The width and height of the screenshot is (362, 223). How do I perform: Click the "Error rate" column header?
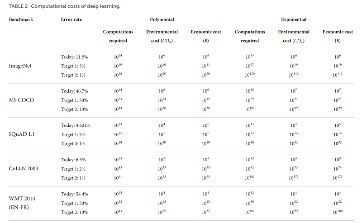click(71, 20)
